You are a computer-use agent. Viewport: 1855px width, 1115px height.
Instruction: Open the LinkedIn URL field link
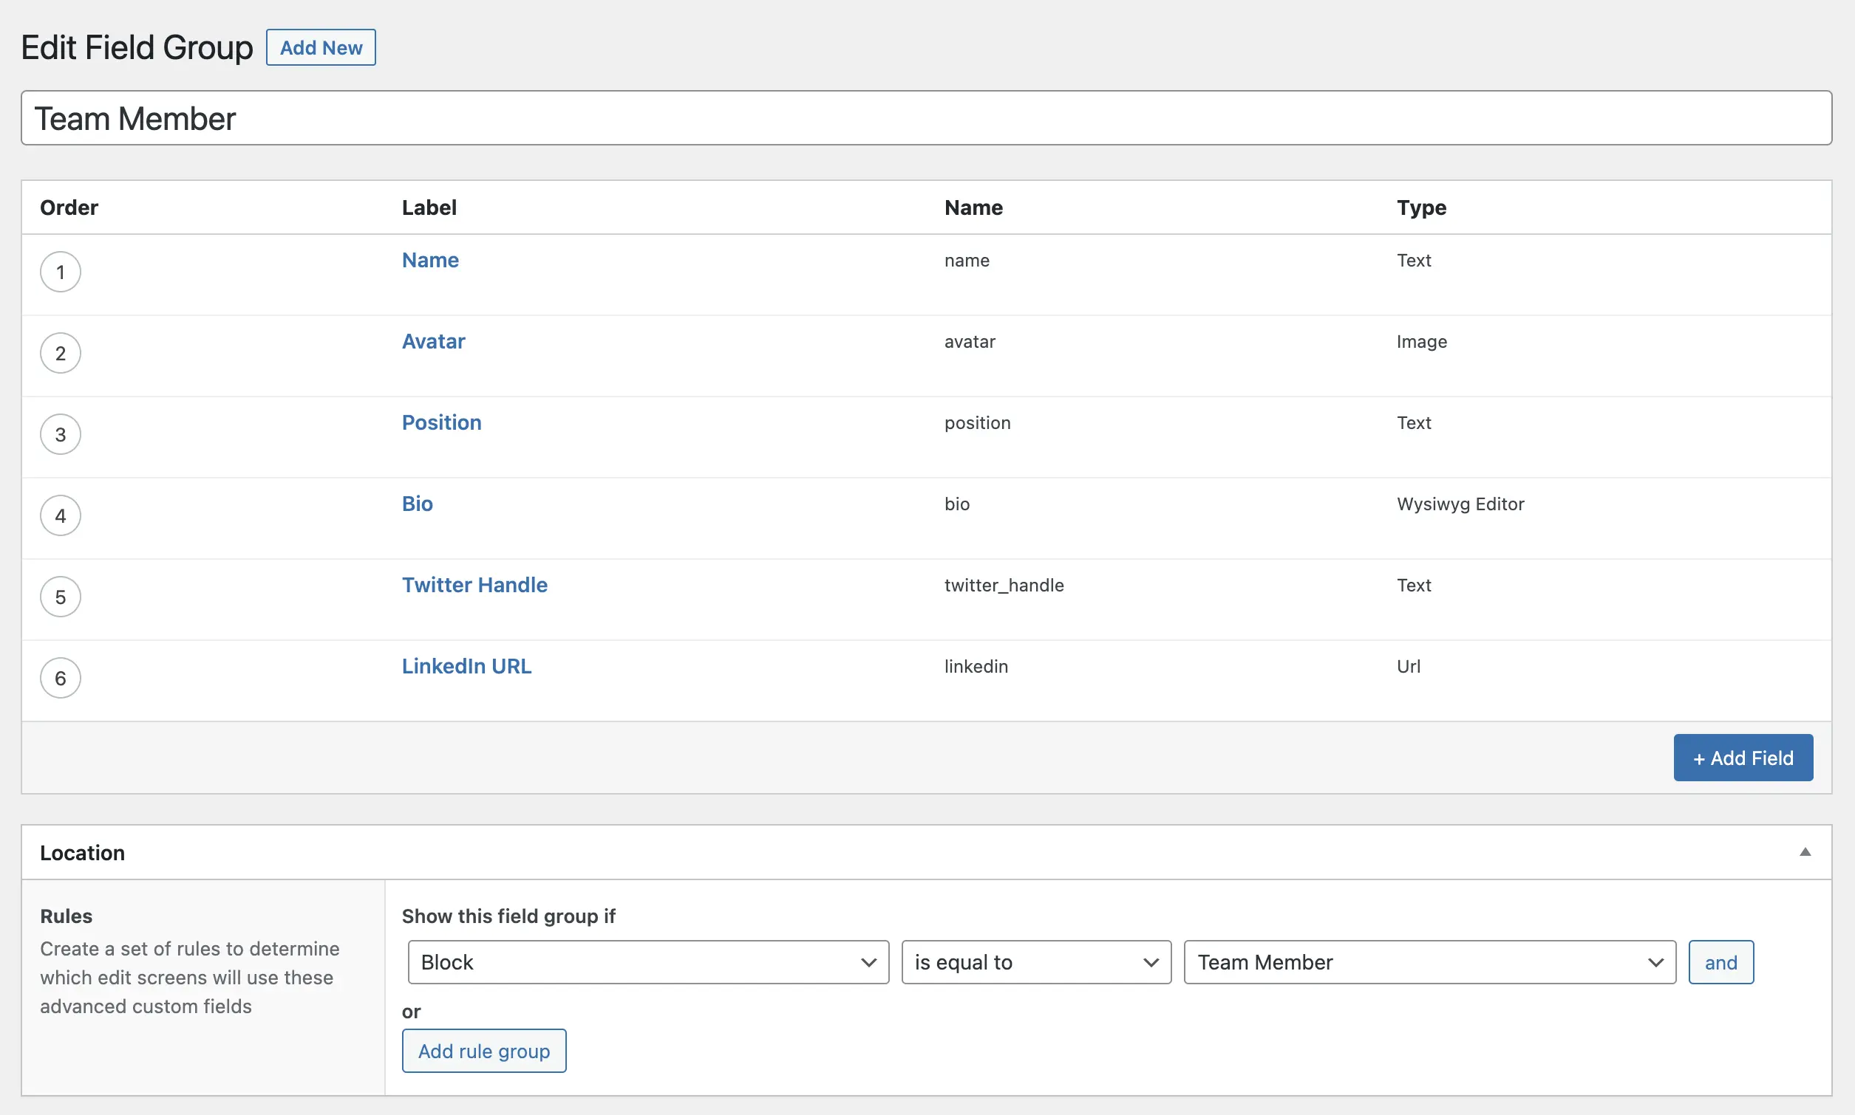(466, 666)
